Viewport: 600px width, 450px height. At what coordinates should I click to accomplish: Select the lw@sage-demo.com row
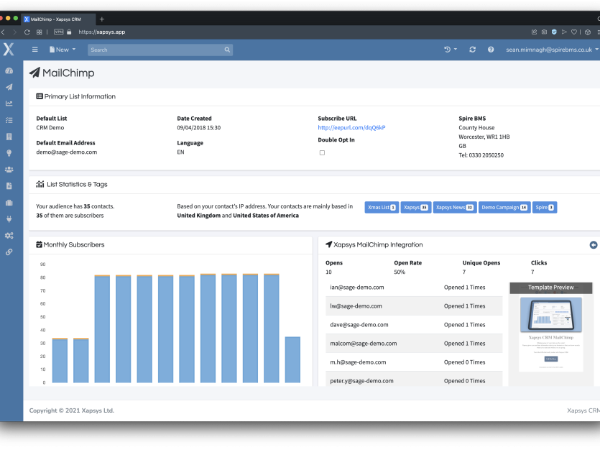pos(414,306)
